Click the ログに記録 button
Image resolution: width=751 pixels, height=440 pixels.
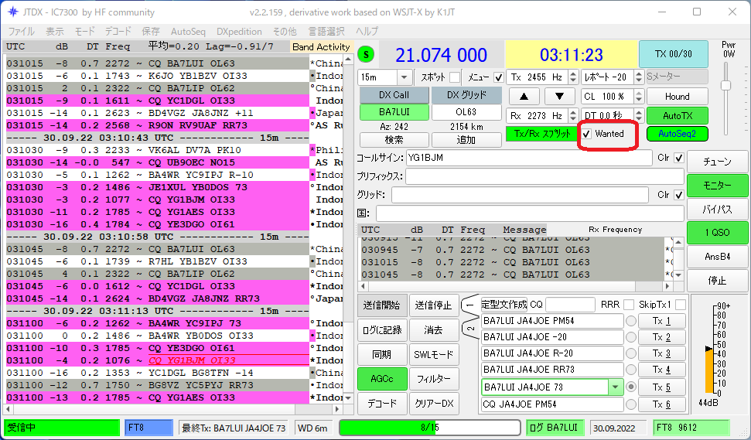coord(382,330)
